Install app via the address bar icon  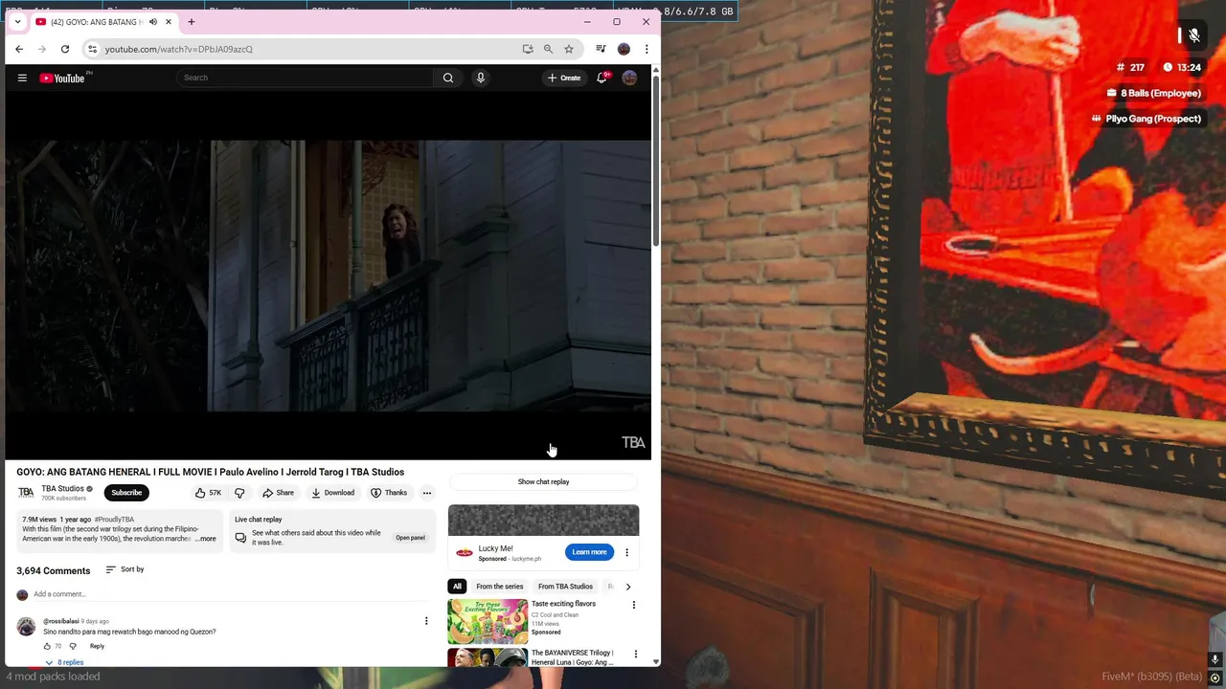pyautogui.click(x=528, y=49)
